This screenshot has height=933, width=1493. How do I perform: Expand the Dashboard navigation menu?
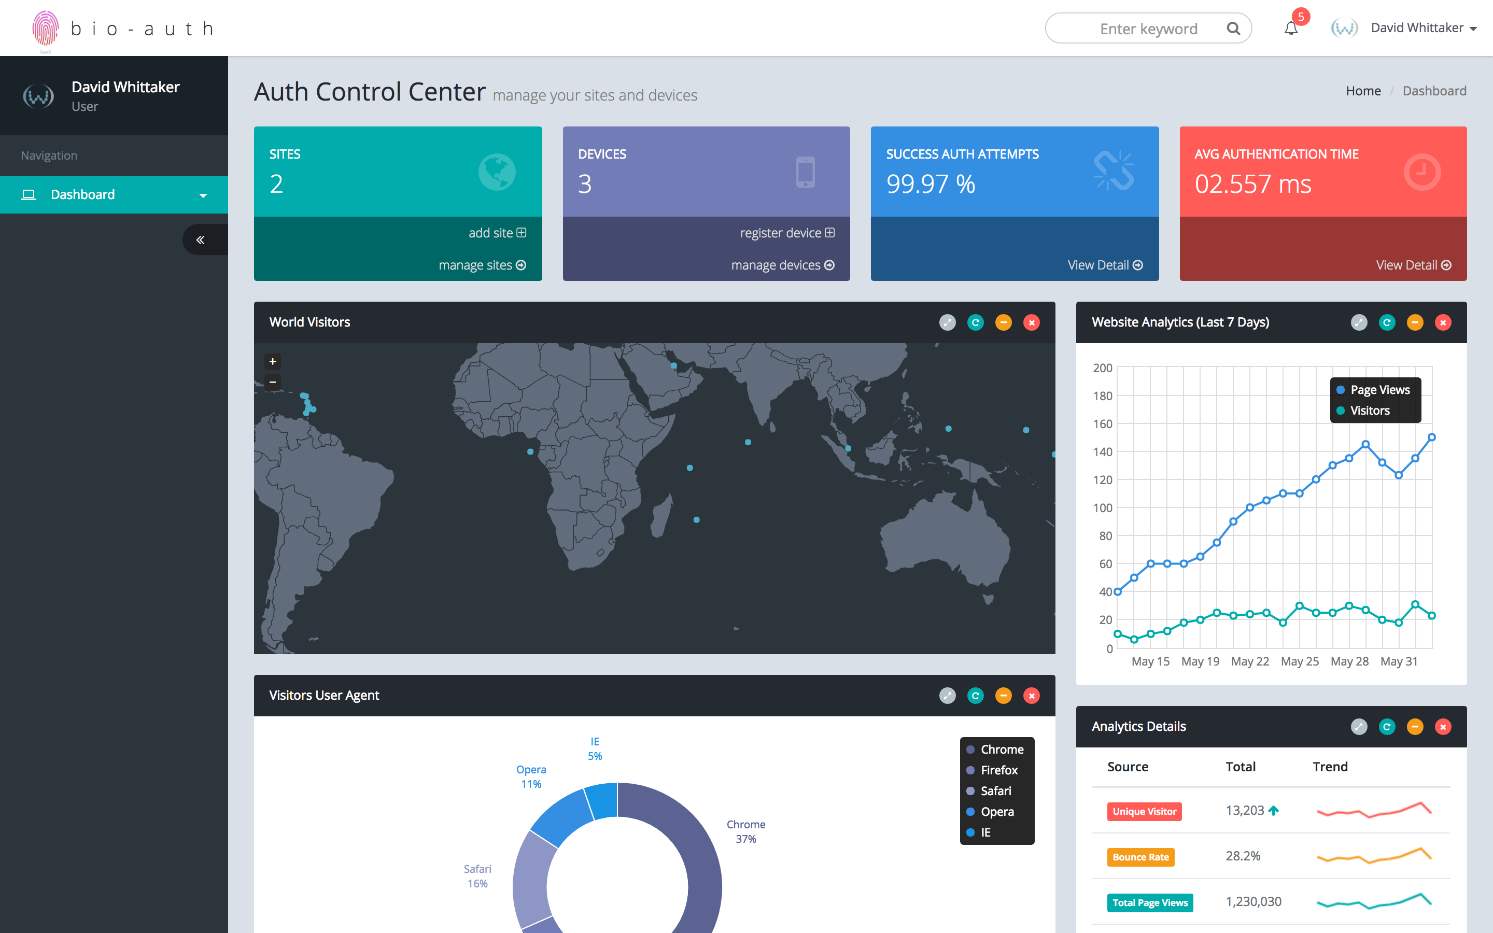[114, 195]
